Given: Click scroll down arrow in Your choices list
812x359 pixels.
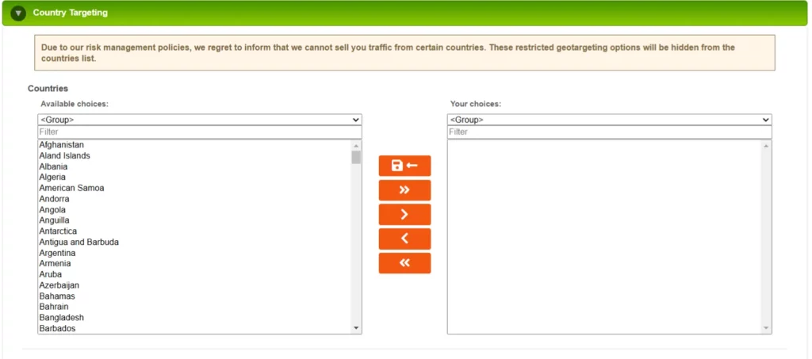Looking at the screenshot, I should click(766, 328).
